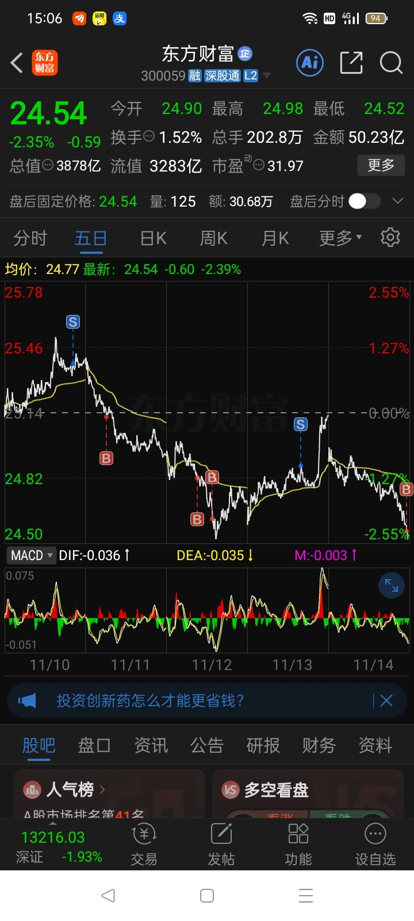Open the 公告 tab

point(207,745)
